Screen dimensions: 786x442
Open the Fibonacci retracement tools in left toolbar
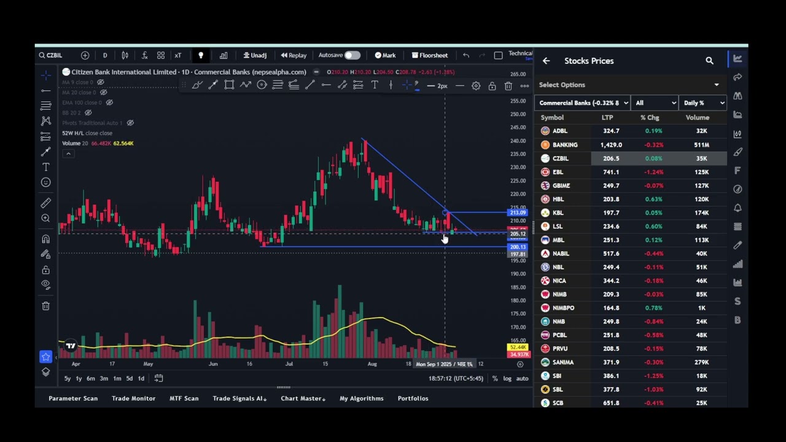(46, 106)
